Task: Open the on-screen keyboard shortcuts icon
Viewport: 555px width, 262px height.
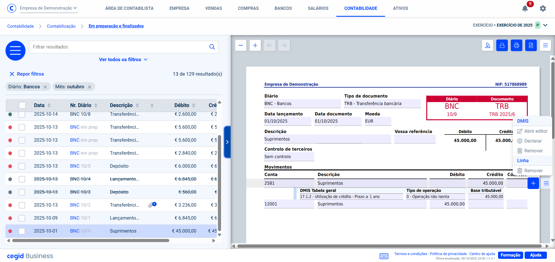Action: click(x=384, y=256)
